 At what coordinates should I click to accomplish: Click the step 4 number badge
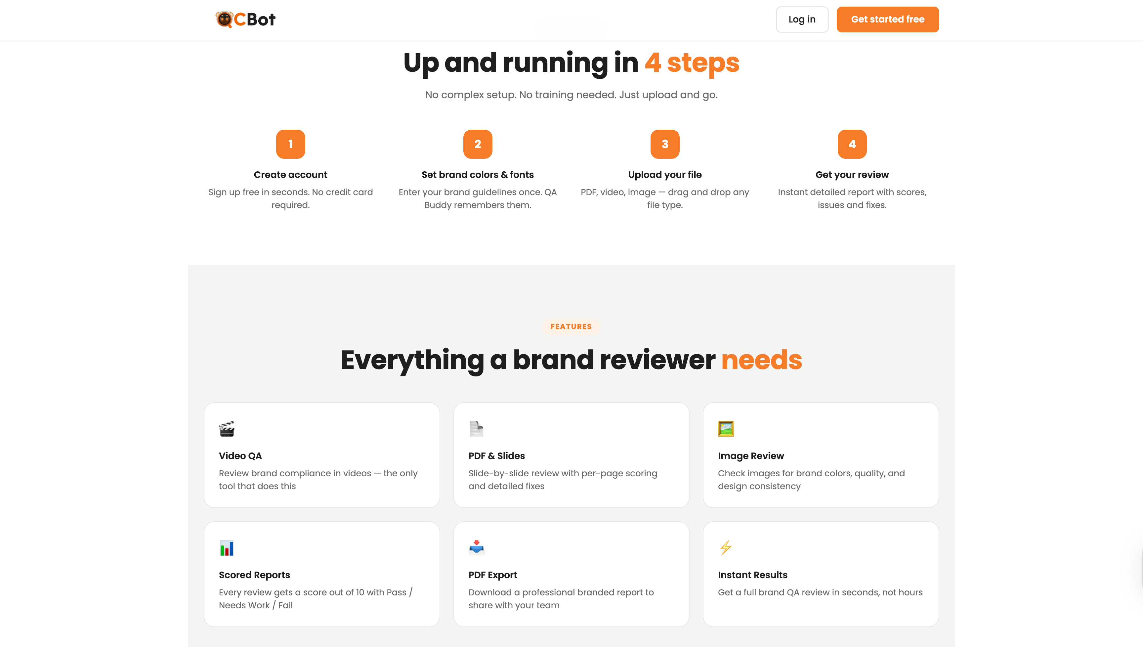[x=852, y=144]
